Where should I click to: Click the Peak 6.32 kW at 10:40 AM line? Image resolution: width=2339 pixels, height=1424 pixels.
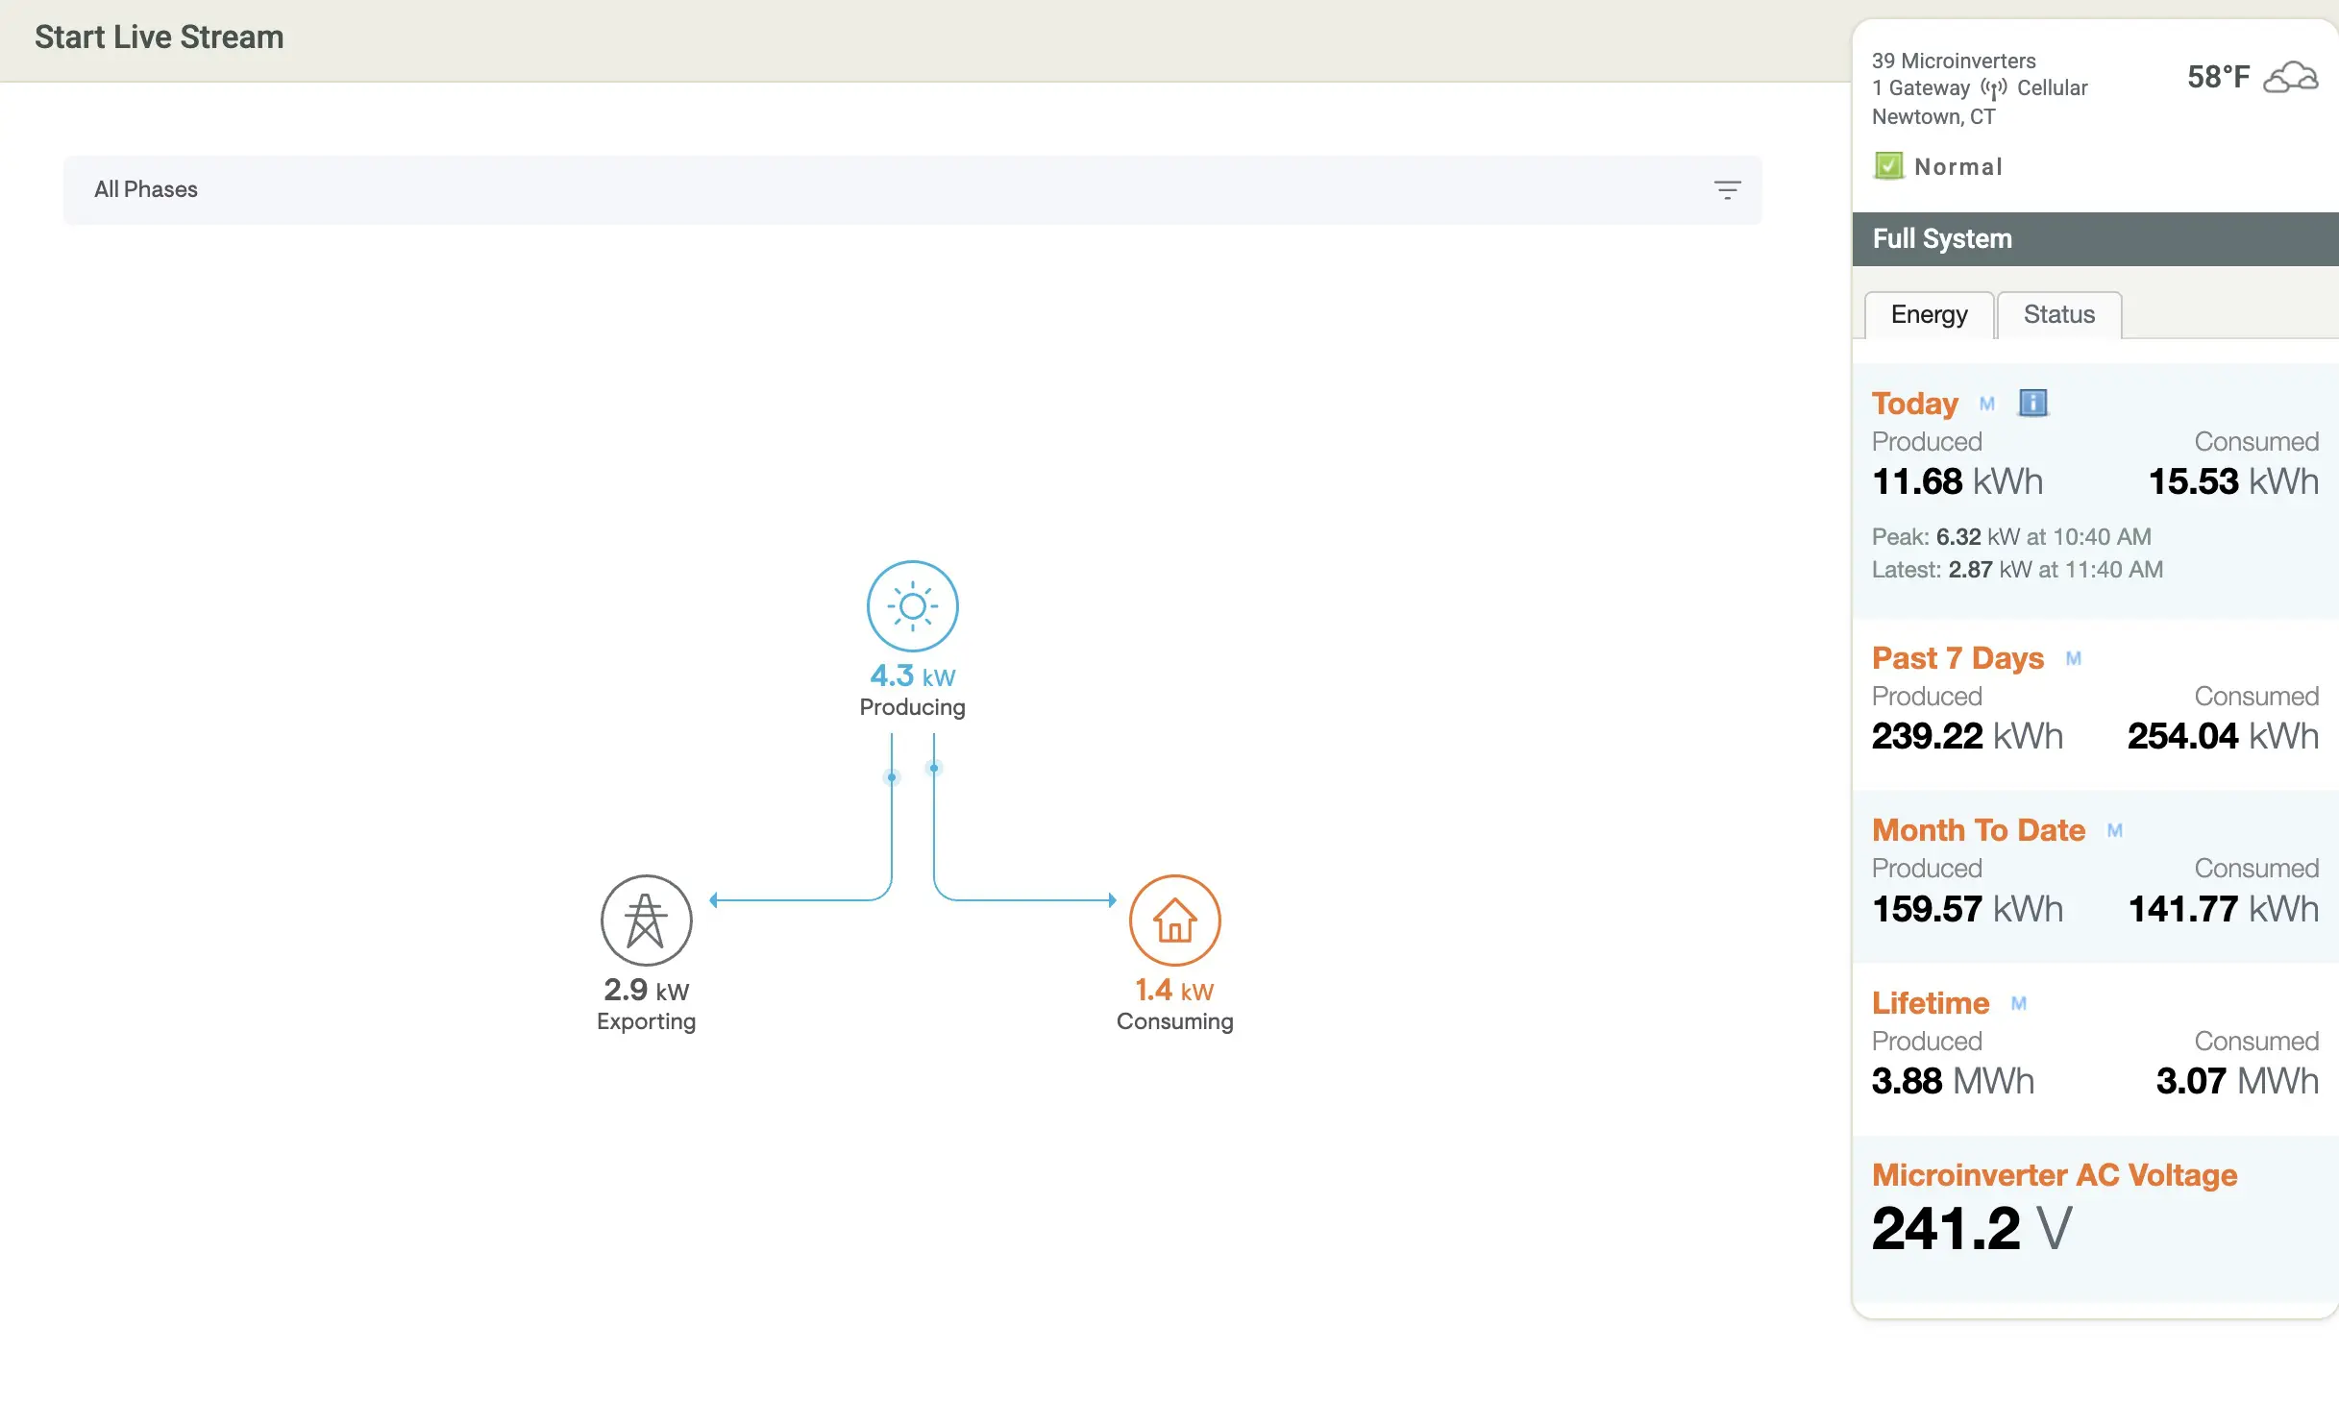point(2011,536)
